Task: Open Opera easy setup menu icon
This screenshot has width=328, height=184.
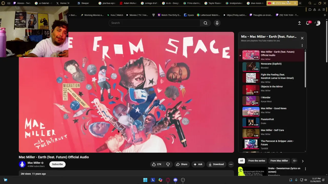Action: click(x=324, y=9)
